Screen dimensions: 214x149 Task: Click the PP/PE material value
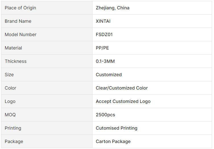[102, 48]
